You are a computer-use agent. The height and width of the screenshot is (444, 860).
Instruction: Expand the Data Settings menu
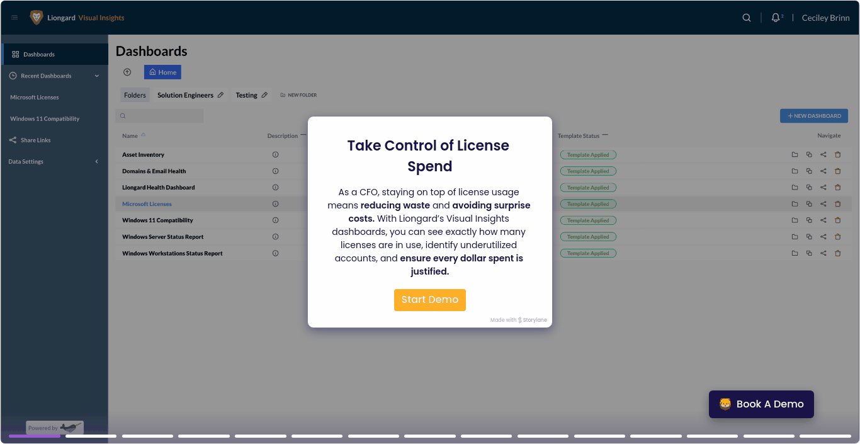click(96, 162)
